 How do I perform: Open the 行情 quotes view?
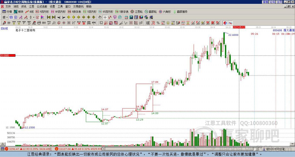7,11
